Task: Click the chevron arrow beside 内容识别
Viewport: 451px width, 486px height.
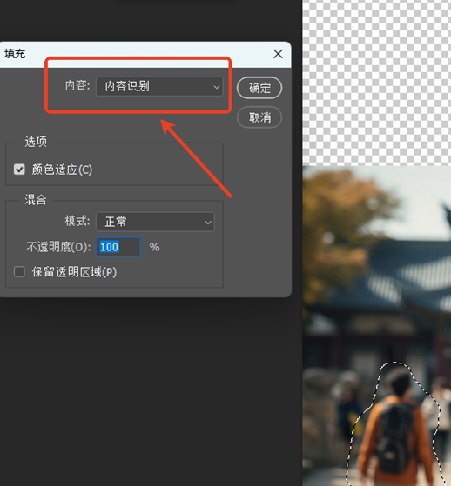Action: 216,87
